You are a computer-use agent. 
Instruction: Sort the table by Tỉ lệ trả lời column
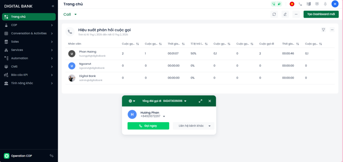206,44
